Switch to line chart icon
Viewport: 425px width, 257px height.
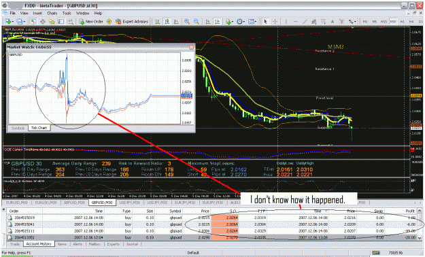pyautogui.click(x=176, y=22)
